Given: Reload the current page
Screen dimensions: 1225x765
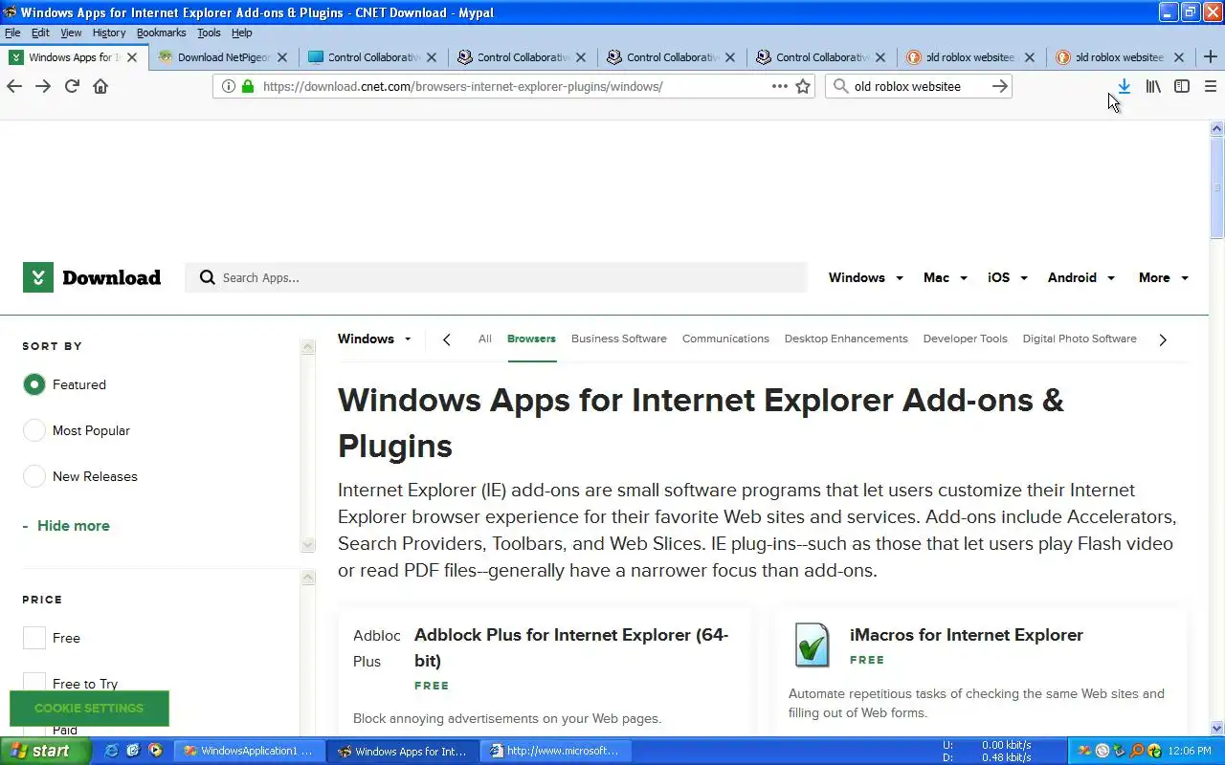Looking at the screenshot, I should coord(72,86).
